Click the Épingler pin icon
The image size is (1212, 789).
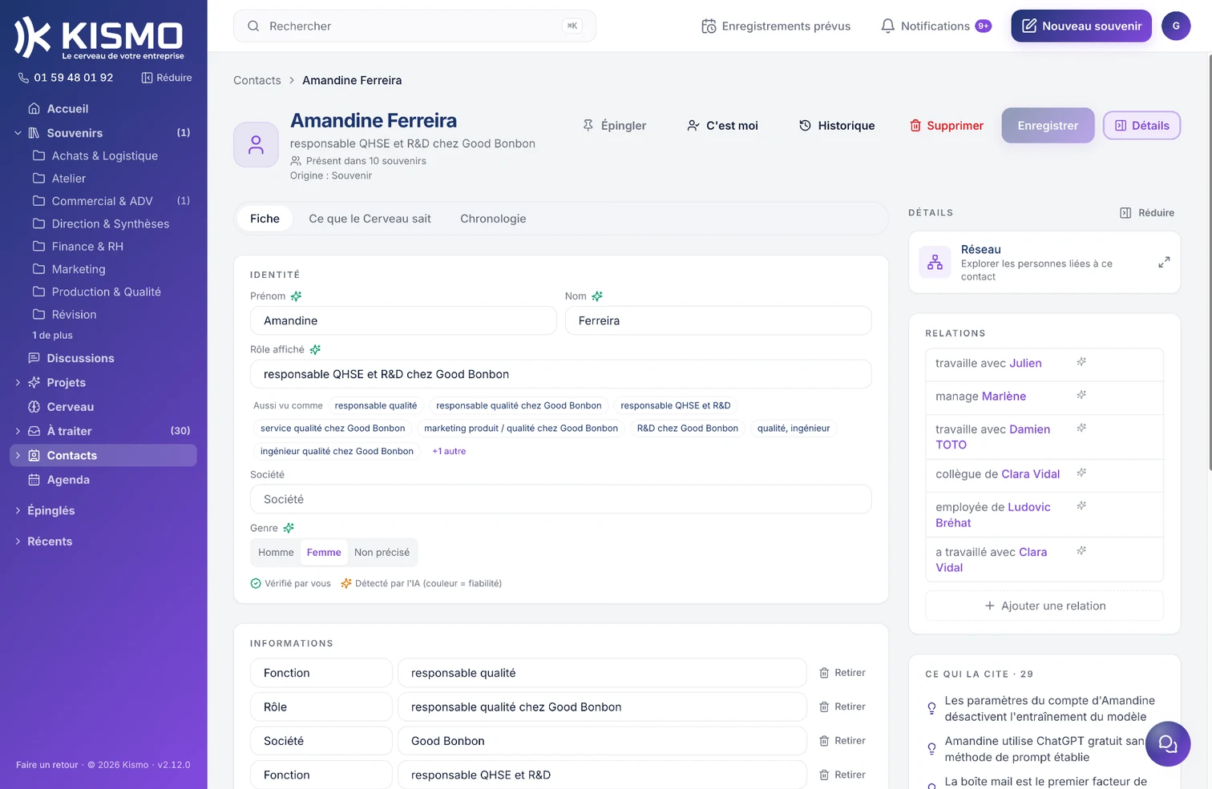(x=588, y=126)
